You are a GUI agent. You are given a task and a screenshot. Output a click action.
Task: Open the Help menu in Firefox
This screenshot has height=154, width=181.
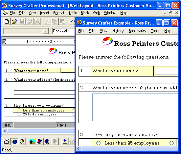click(x=168, y=31)
